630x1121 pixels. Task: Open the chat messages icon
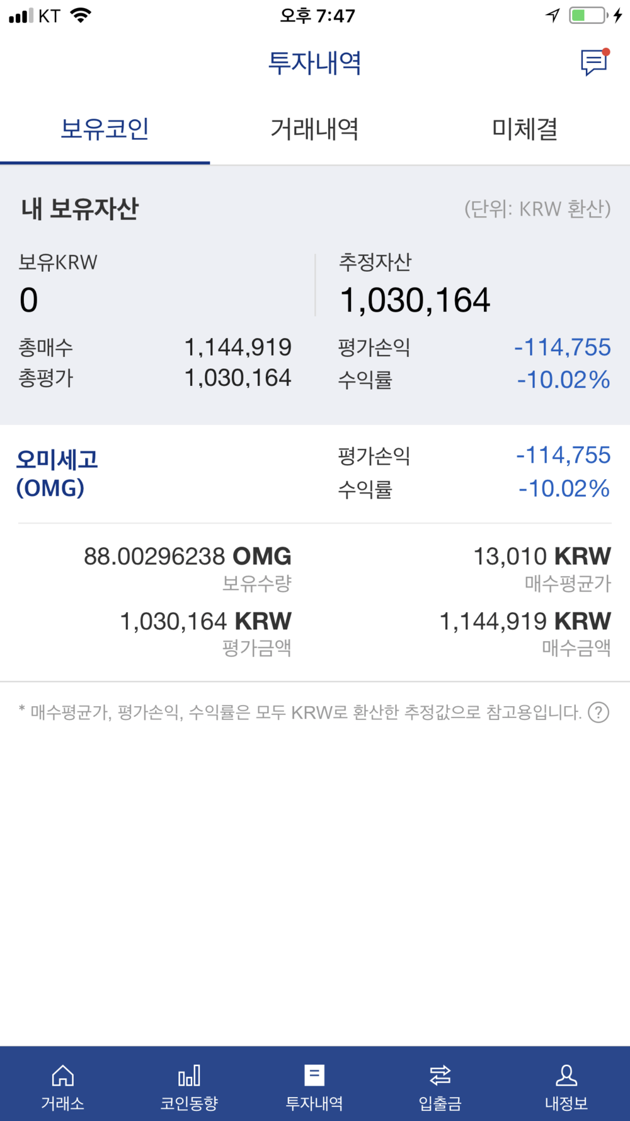click(x=593, y=62)
